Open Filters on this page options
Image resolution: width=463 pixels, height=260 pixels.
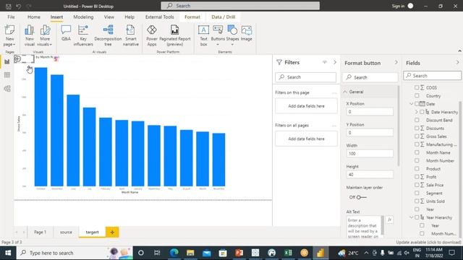pyautogui.click(x=334, y=93)
